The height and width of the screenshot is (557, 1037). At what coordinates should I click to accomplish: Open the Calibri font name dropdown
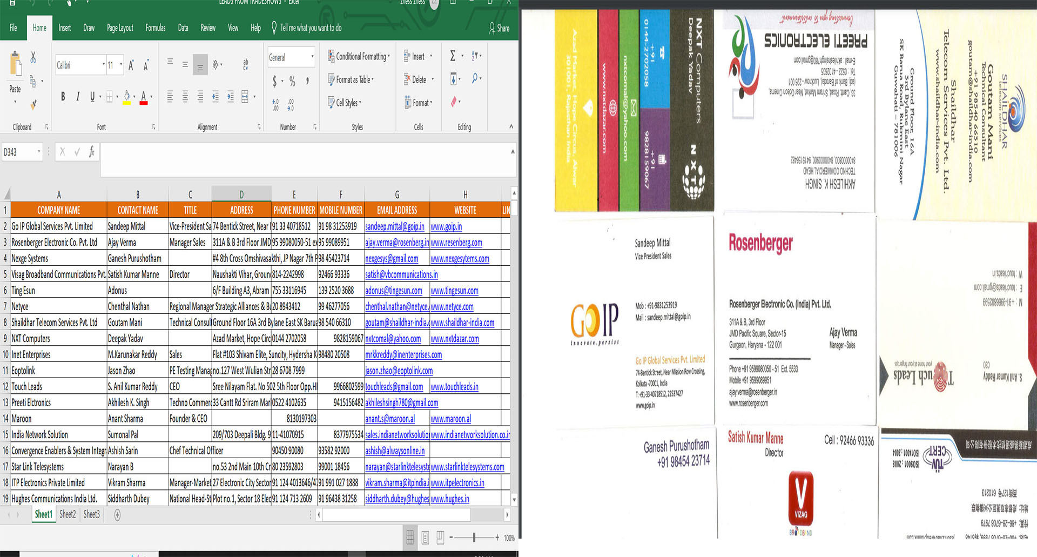pyautogui.click(x=104, y=65)
